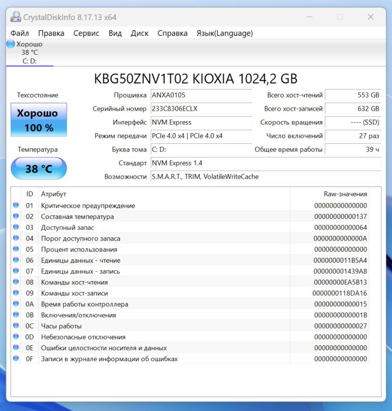Click the power on count value 27 раз
Viewport: 392px width, 411px height.
353,136
